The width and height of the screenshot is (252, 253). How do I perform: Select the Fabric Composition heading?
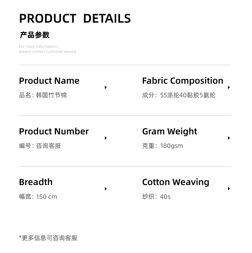point(182,81)
